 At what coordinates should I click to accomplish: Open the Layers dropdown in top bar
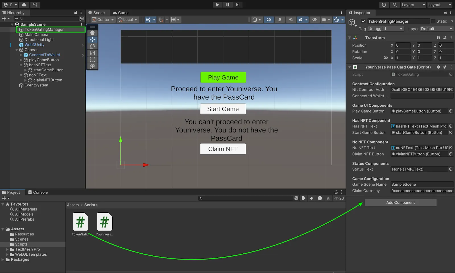coord(413,5)
